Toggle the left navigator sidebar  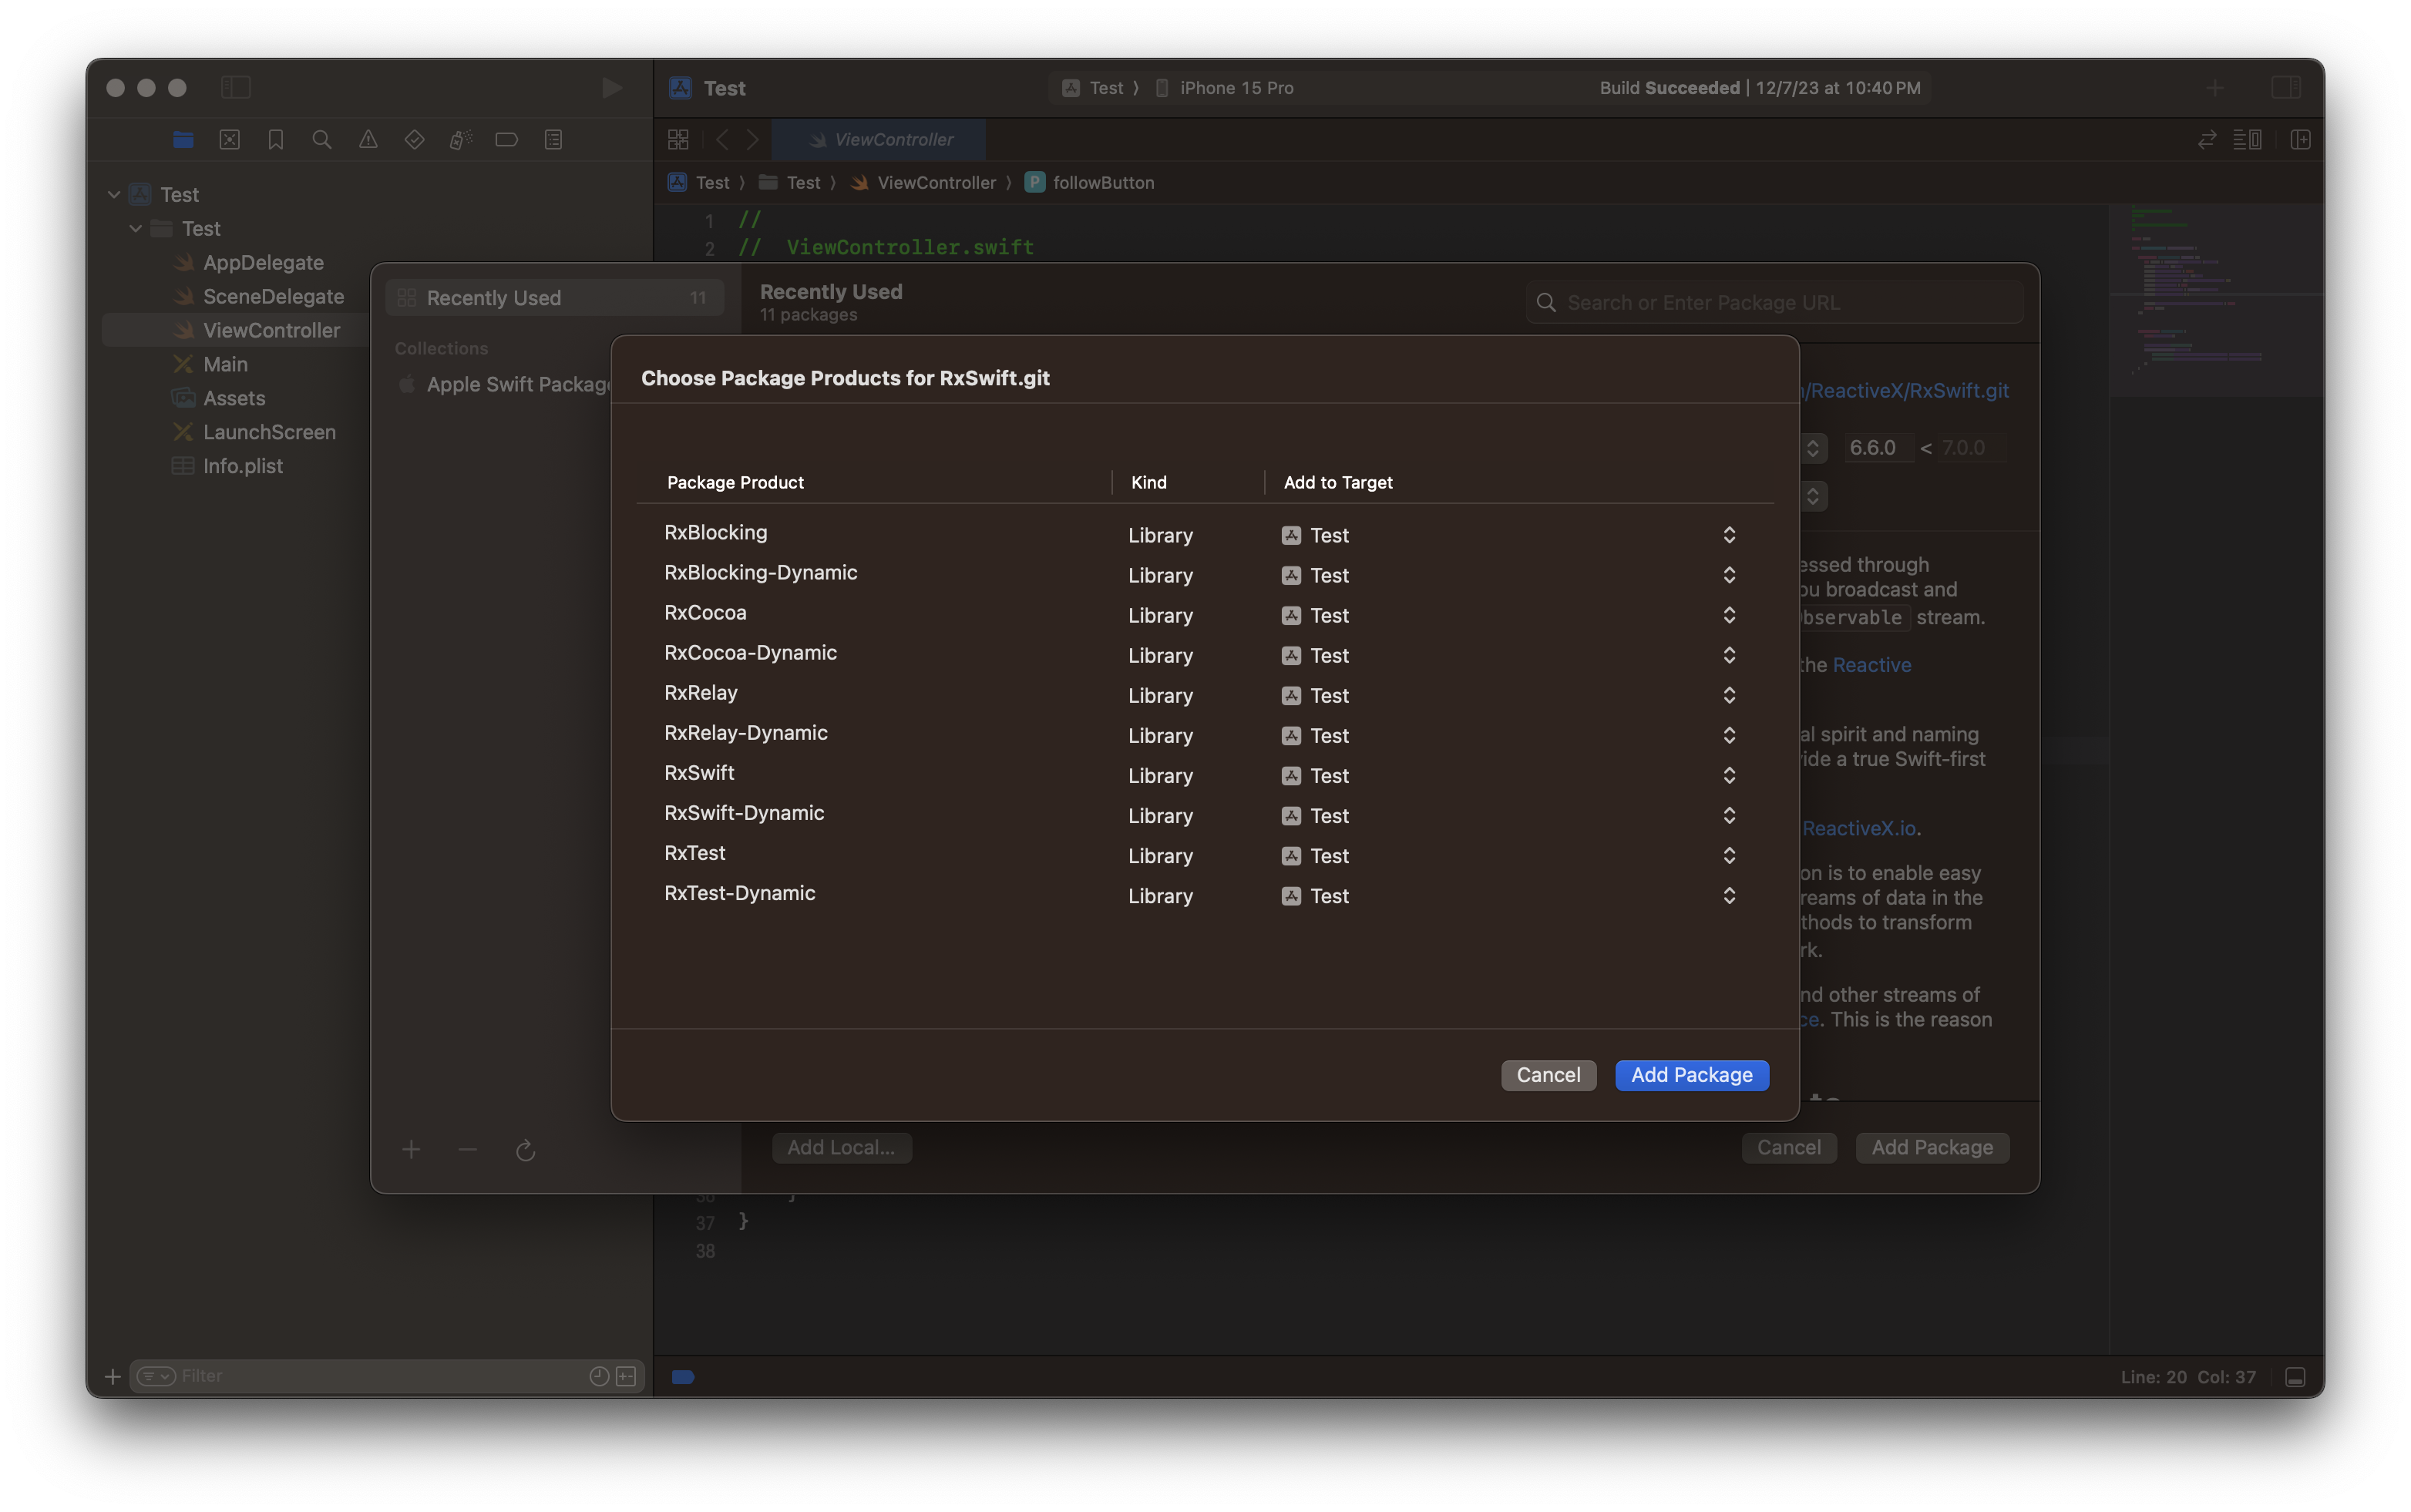[236, 88]
